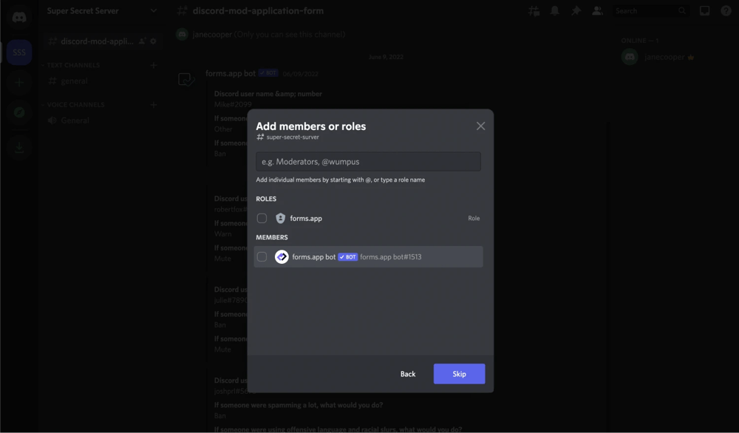Viewport: 739px width, 433px height.
Task: Click the Add a Server plus icon
Action: pos(17,82)
